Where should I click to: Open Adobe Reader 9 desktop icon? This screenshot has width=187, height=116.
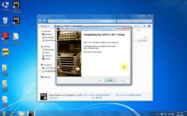click(x=5, y=38)
